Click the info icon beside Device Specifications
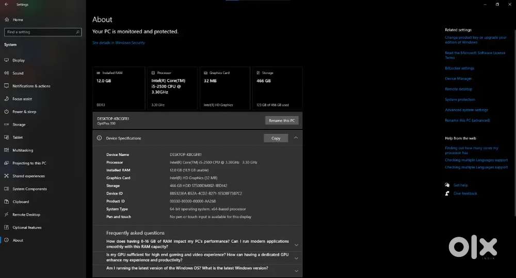 [100, 138]
